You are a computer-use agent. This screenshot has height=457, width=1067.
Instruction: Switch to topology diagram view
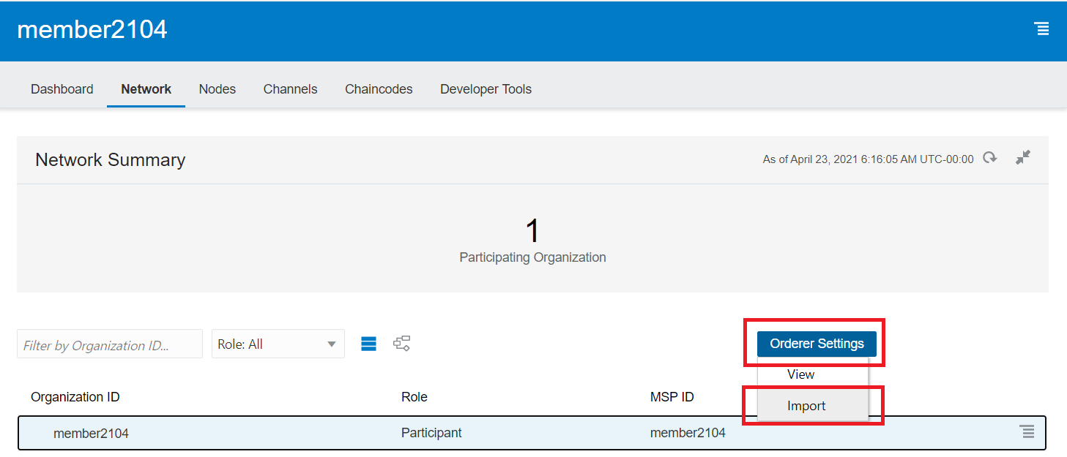point(402,344)
